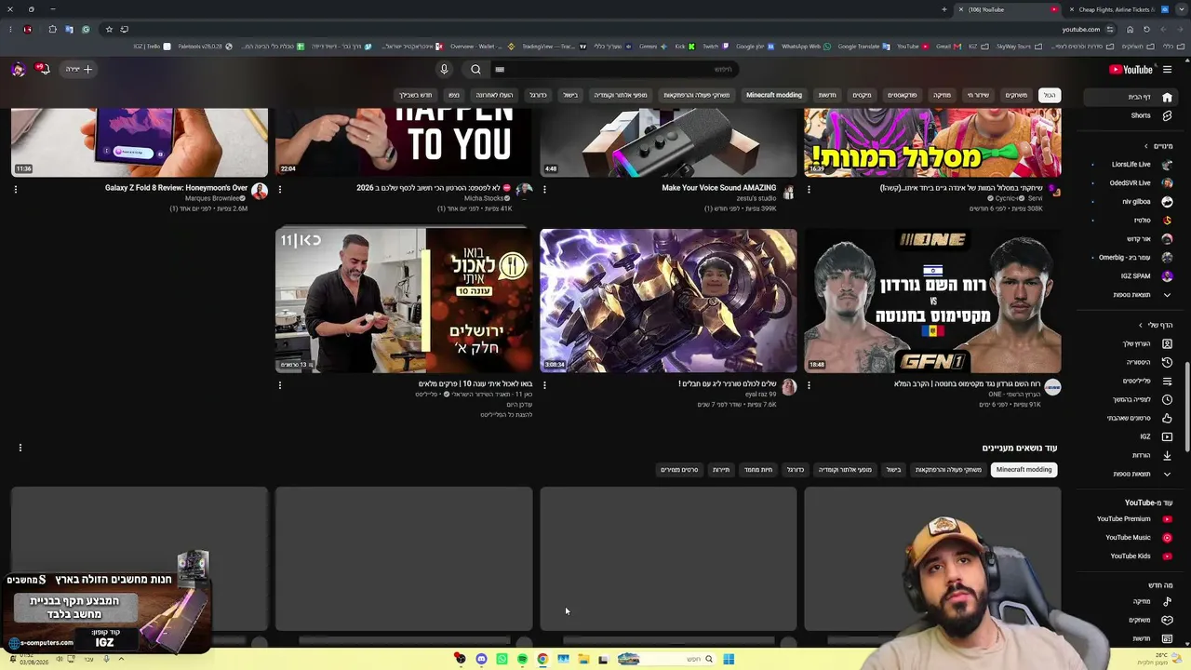This screenshot has width=1191, height=670.
Task: Select the top 'כדורגל' filter chip
Action: click(538, 95)
